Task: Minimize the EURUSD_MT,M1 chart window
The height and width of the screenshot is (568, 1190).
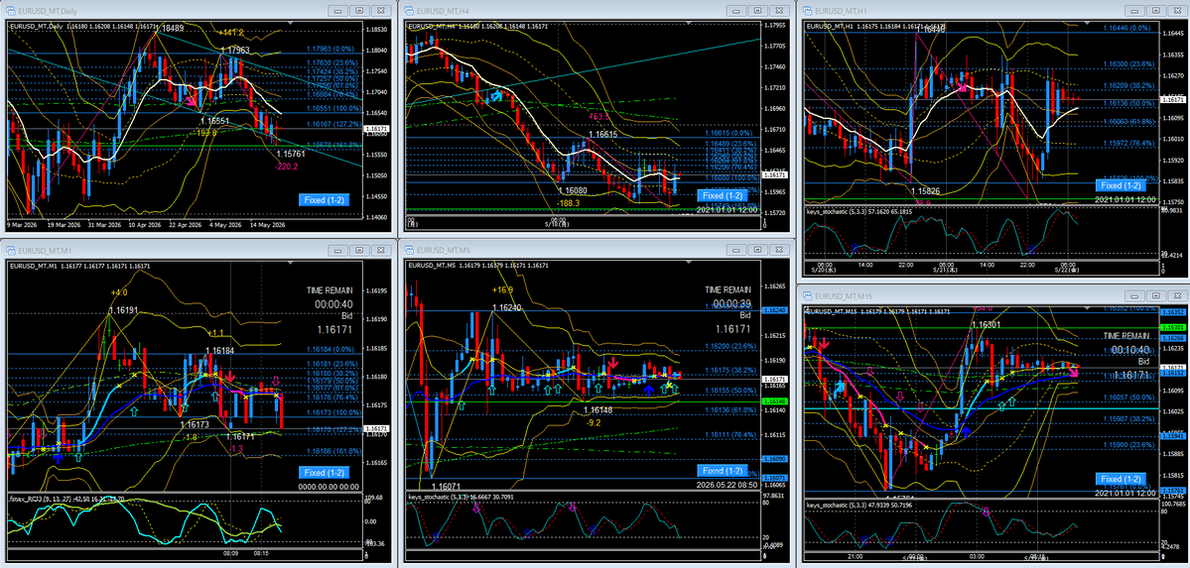Action: [x=338, y=248]
